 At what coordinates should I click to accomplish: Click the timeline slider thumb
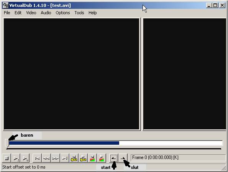click(x=7, y=143)
